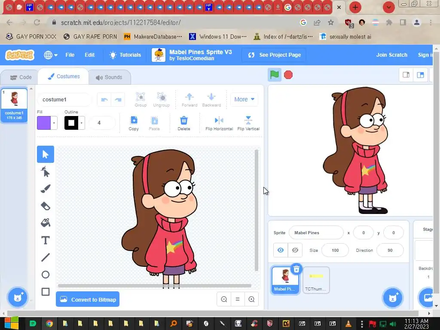440x330 pixels.
Task: Open Tutorials
Action: pos(125,55)
